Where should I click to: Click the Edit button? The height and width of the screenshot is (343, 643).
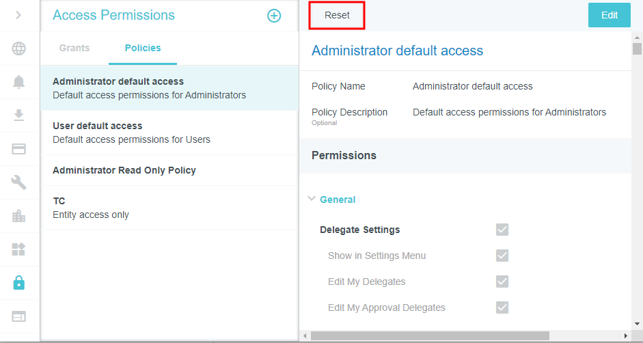(609, 16)
